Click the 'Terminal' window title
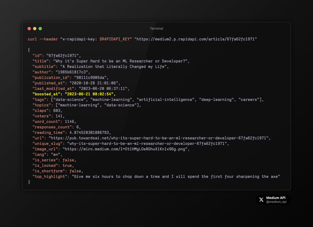Image resolution: width=313 pixels, height=227 pixels. (x=156, y=29)
